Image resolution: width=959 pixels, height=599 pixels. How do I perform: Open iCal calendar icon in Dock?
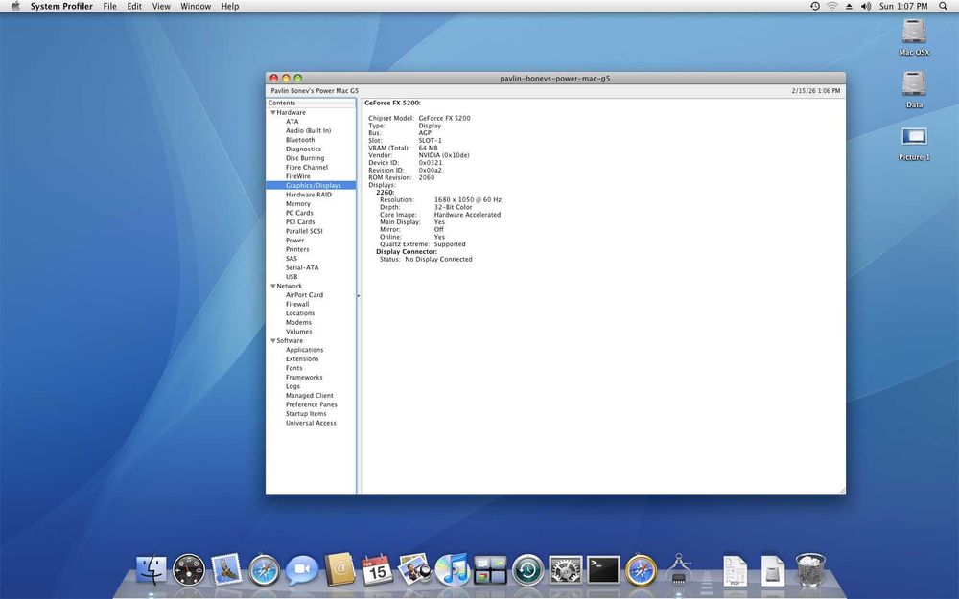tap(377, 569)
